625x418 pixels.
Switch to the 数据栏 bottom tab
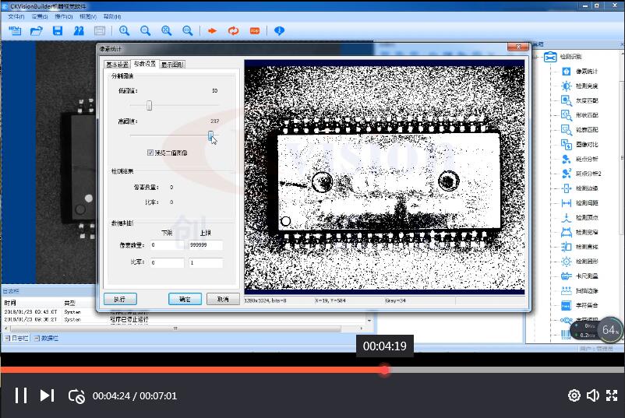point(46,338)
